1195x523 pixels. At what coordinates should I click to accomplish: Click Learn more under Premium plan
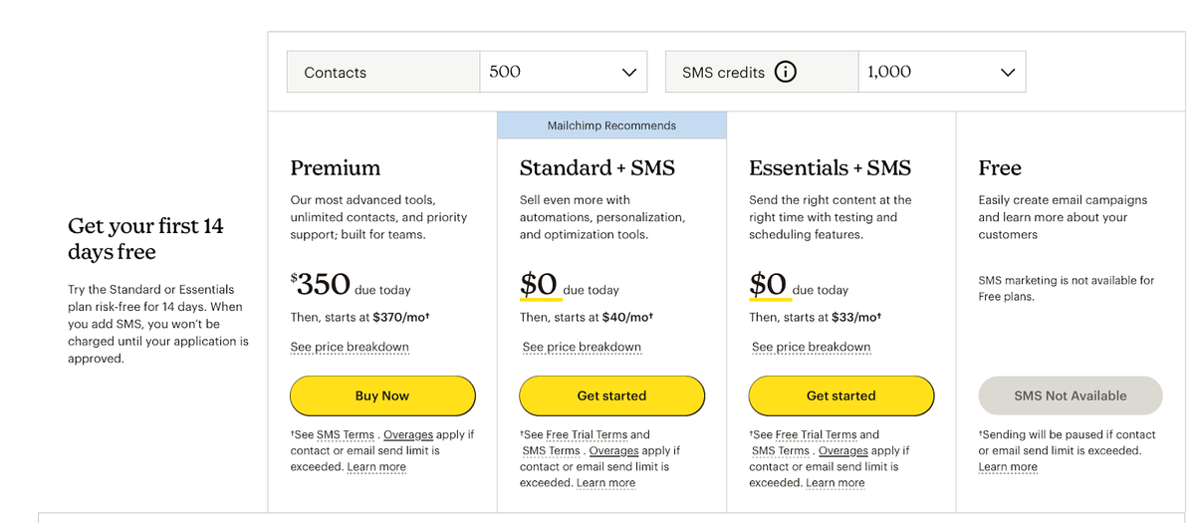376,466
